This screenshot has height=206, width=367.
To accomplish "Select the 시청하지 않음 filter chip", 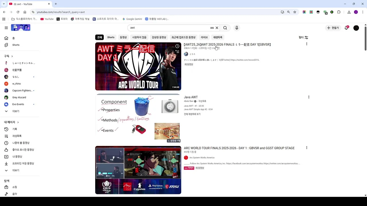I will [139, 37].
